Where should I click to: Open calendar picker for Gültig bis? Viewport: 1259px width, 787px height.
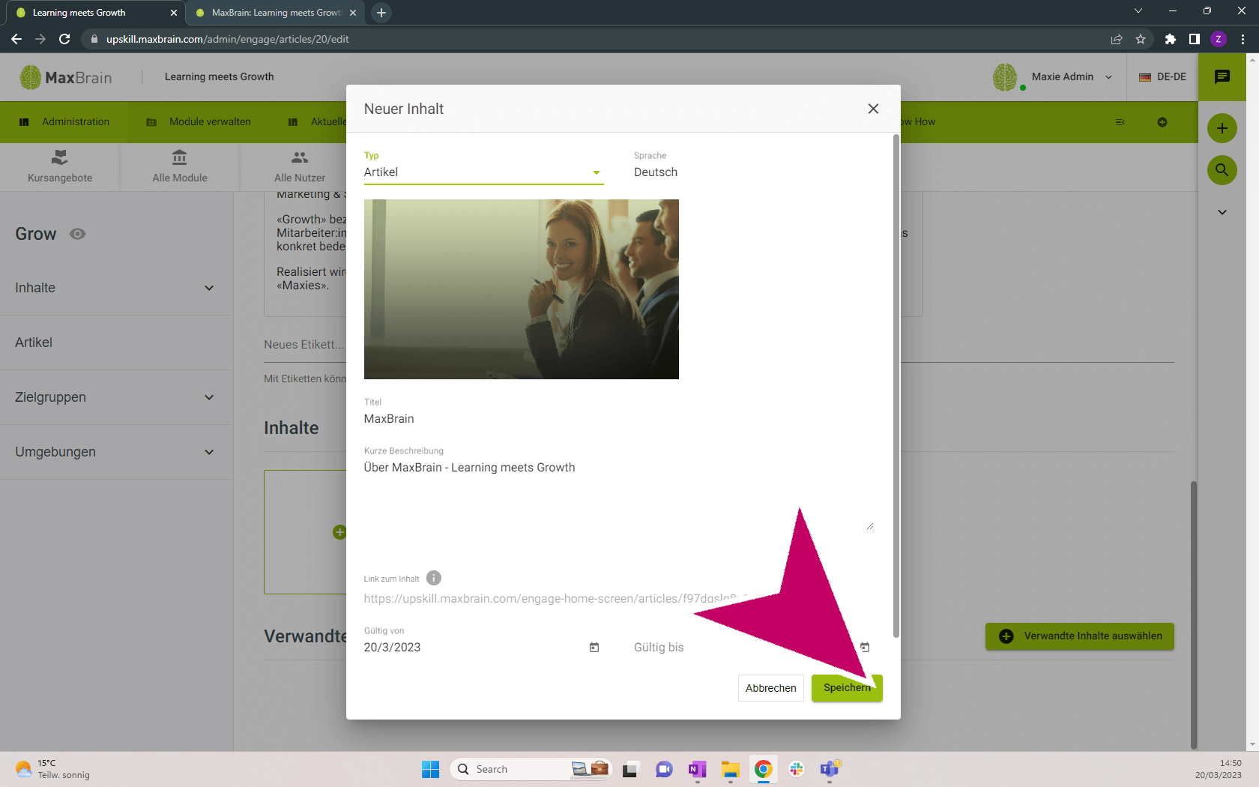pos(865,647)
